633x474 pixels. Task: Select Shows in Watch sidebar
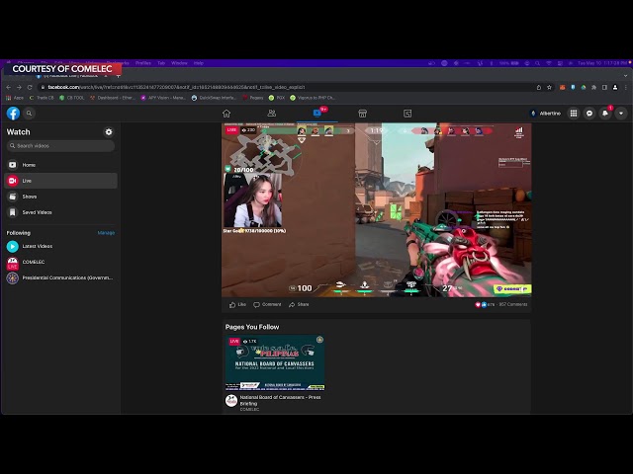(x=60, y=197)
